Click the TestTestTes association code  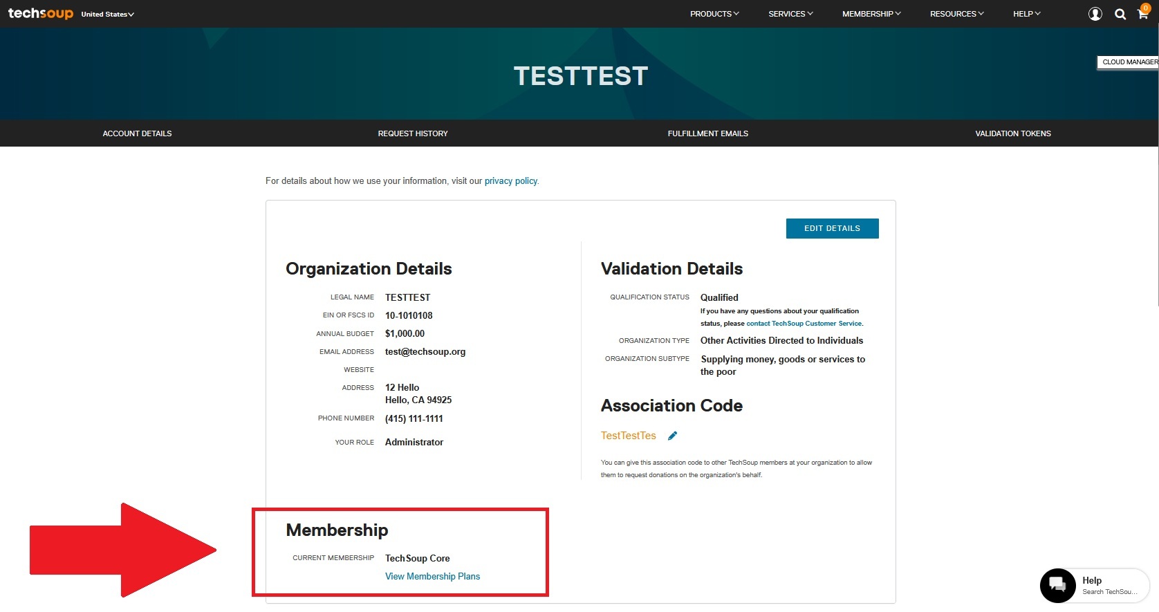pos(628,436)
